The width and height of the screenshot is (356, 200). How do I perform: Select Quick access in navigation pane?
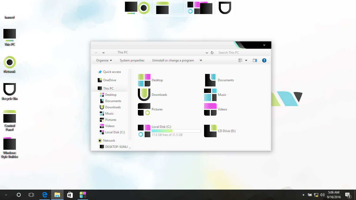point(112,72)
